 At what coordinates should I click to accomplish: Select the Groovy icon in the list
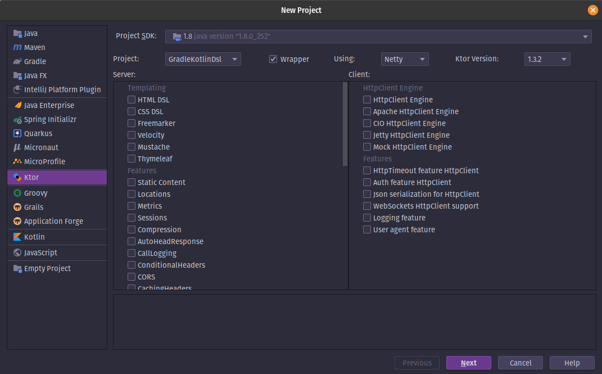pos(17,193)
